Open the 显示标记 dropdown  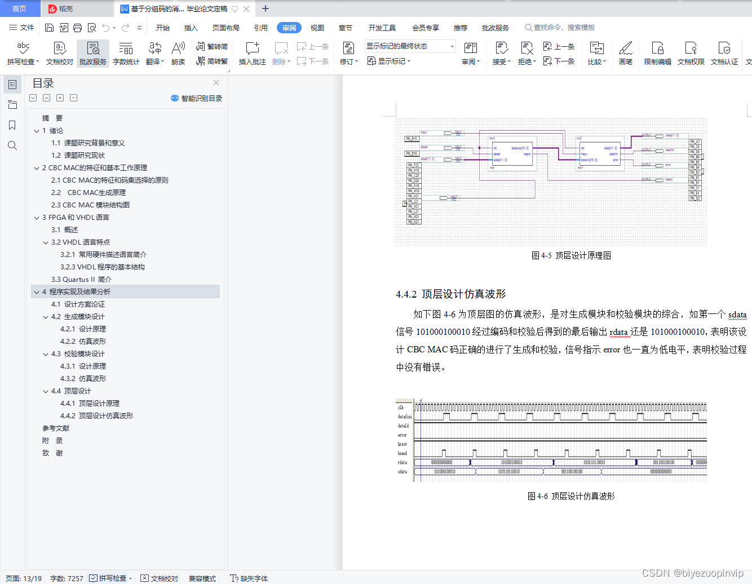click(x=389, y=61)
